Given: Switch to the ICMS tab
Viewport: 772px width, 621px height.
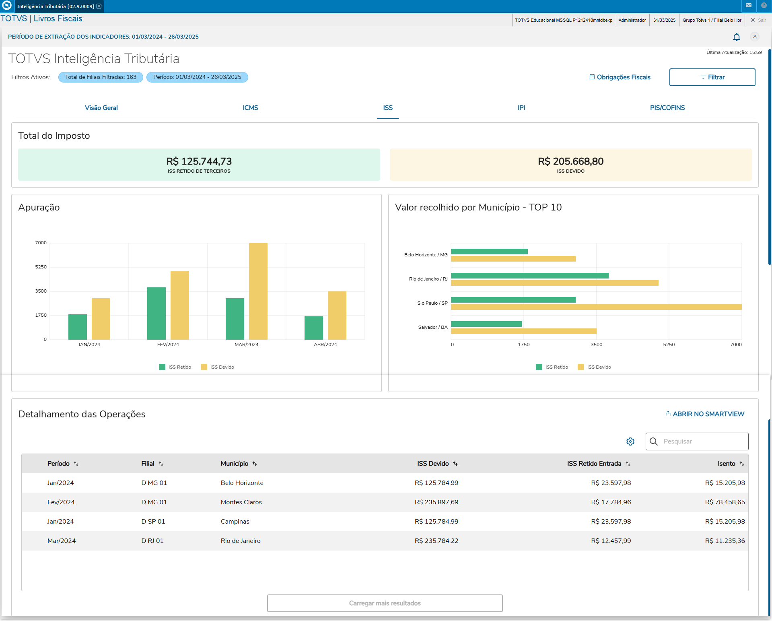Looking at the screenshot, I should 250,108.
